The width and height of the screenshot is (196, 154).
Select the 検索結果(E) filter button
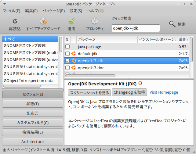coord(32,132)
